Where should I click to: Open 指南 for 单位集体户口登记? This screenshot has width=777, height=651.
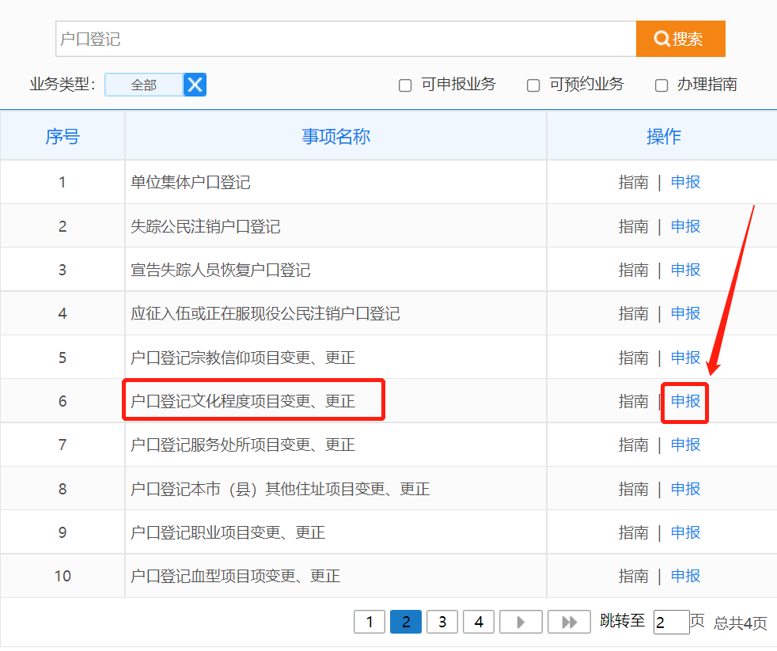(633, 183)
